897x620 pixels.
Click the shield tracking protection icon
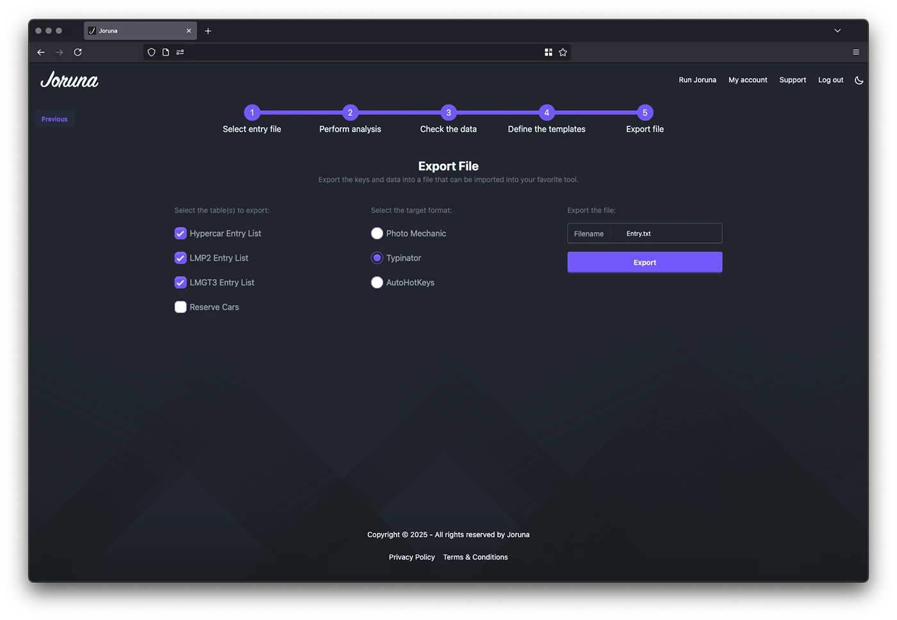(x=151, y=53)
